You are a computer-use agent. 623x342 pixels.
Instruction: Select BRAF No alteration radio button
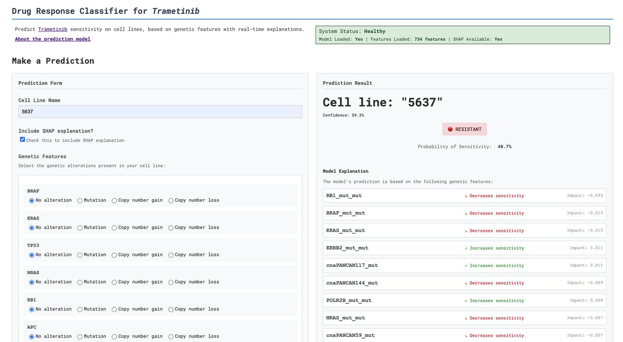tap(32, 201)
